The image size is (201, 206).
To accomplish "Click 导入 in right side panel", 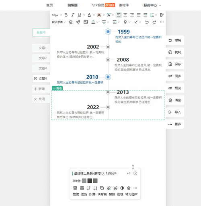I will click(175, 112).
